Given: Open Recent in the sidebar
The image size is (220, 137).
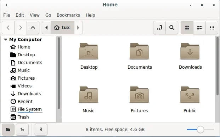Looking at the screenshot, I should [x=21, y=101].
